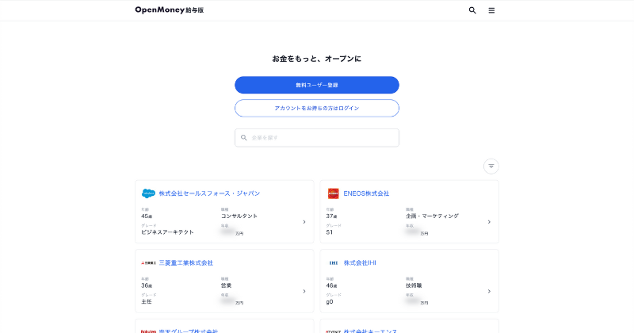The image size is (634, 333).
Task: Expand the Salesforce card chevron arrow
Action: pyautogui.click(x=304, y=222)
